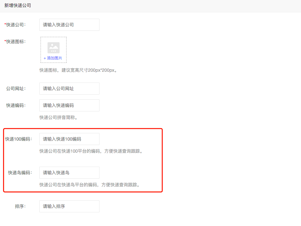Viewport: 301px width, 226px height.
Task: Click the 快递鸟编码 input field
Action: 69,173
